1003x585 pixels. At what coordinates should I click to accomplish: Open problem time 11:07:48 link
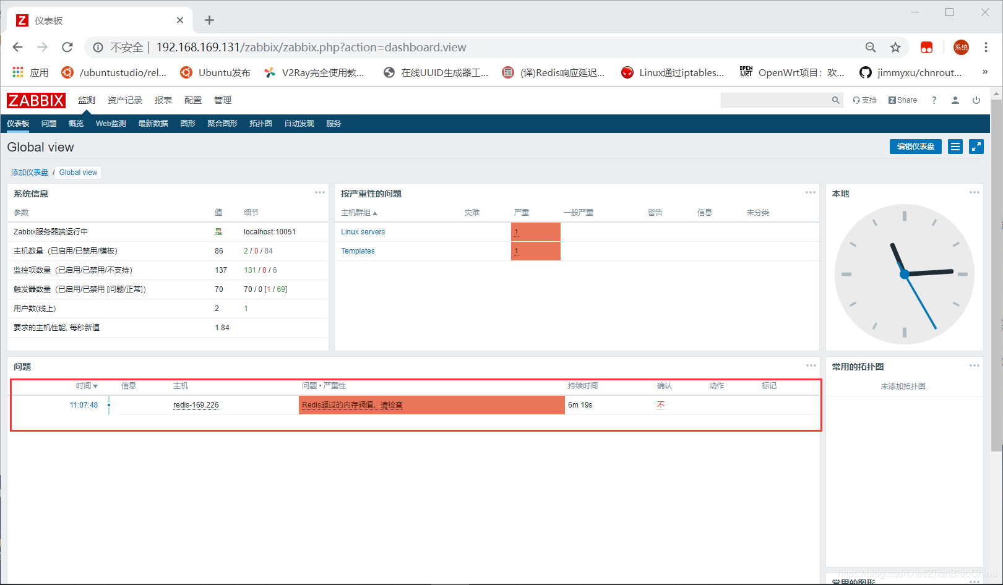tap(84, 405)
